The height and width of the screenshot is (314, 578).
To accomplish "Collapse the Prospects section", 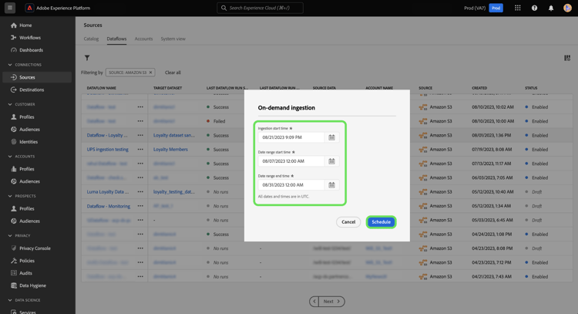I will (x=10, y=196).
